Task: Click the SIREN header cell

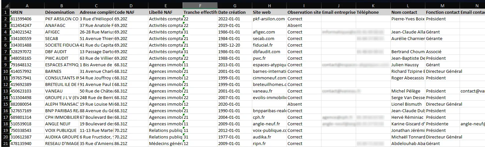Action: [27, 12]
